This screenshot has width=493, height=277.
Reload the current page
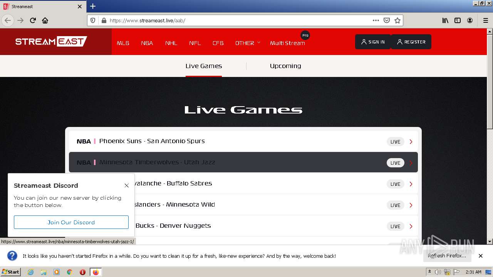coord(33,20)
